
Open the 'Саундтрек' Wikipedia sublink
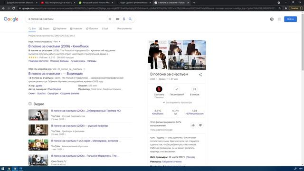[x=53, y=94]
